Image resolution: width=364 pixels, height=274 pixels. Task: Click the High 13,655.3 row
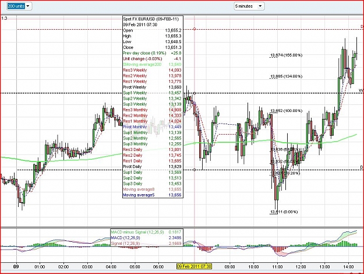pos(152,36)
